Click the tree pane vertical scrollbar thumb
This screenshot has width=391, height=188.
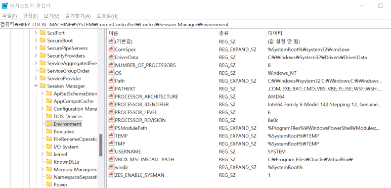pos(101,145)
